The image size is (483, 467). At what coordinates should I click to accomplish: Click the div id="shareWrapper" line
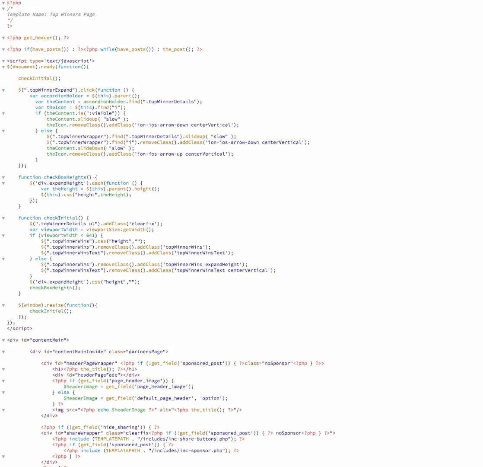coord(188,433)
